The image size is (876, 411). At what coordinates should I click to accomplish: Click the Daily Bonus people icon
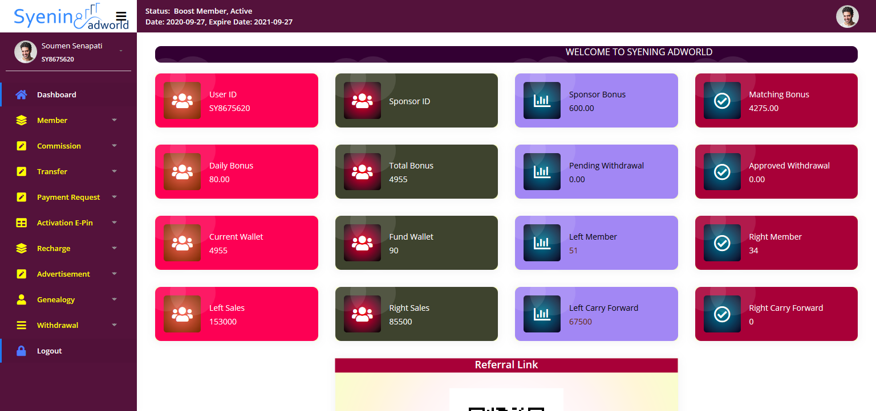[182, 172]
